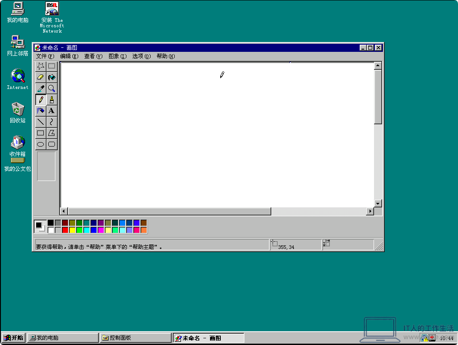Choose the Text tool (A)
The width and height of the screenshot is (458, 345).
52,111
